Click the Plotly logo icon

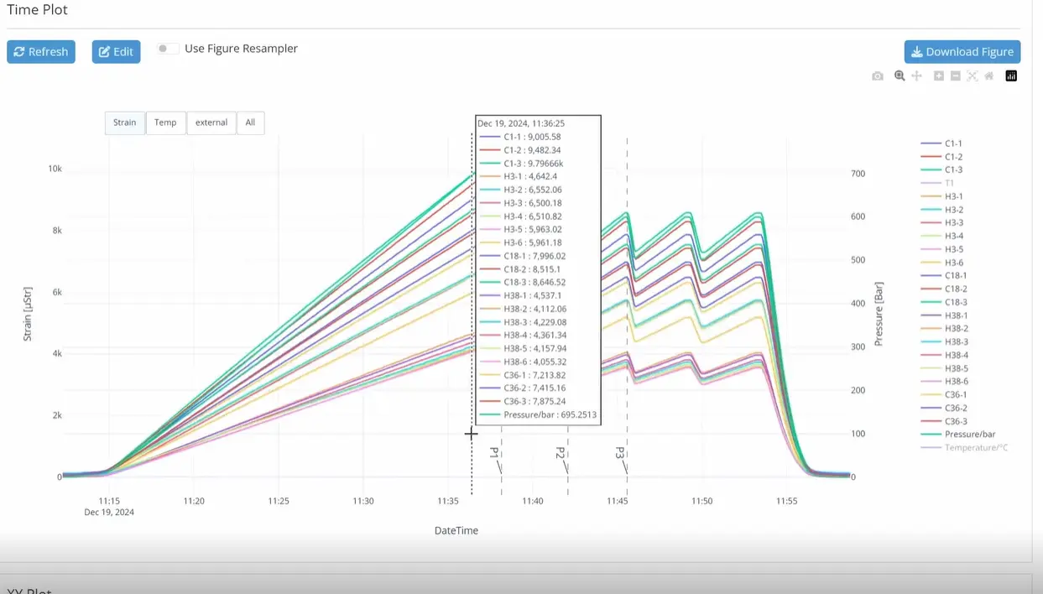(x=1011, y=76)
